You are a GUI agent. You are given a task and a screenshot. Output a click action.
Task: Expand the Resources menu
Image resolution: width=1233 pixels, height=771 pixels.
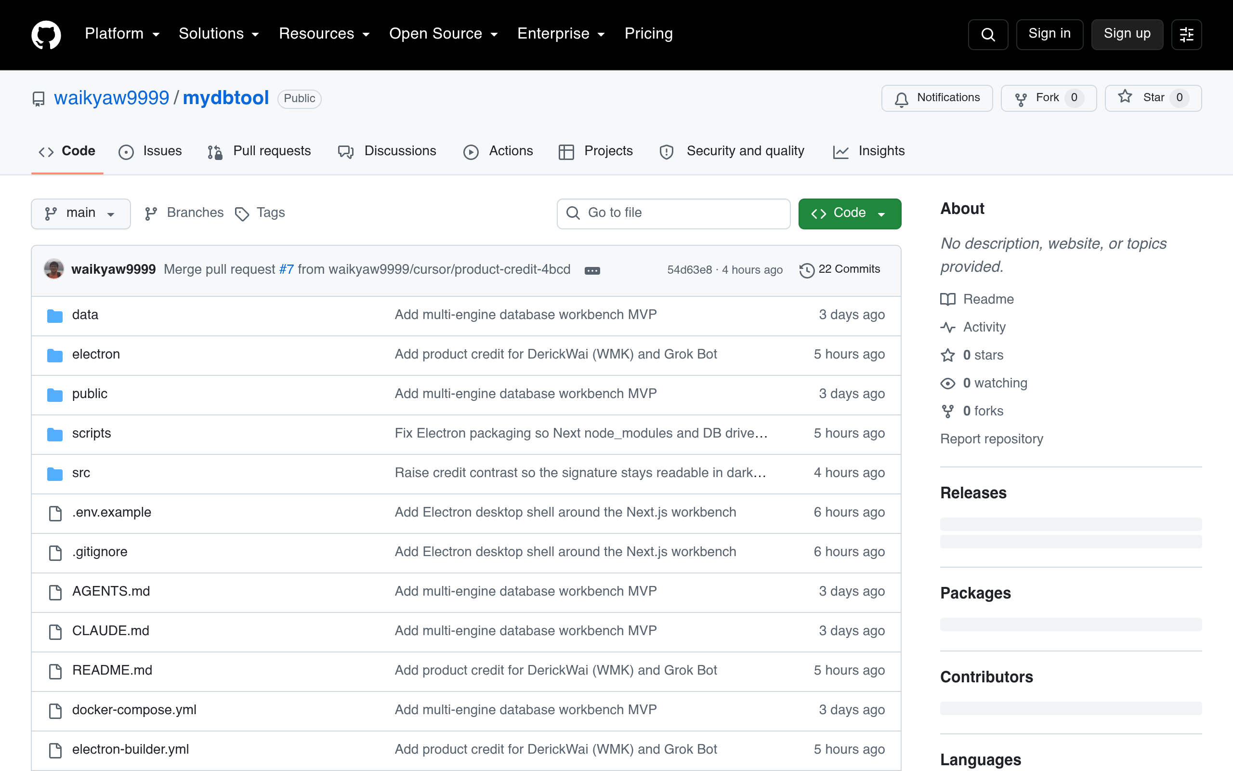click(324, 34)
